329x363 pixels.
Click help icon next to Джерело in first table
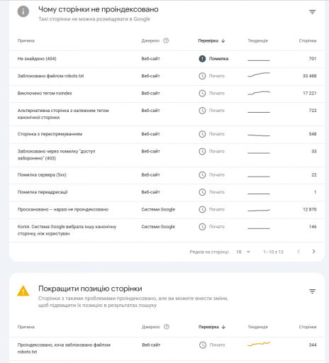coord(166,40)
